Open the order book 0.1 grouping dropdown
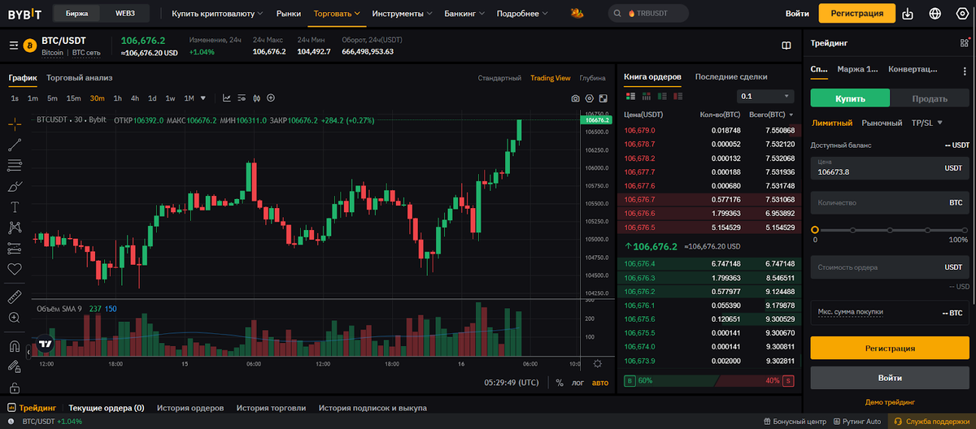 pyautogui.click(x=764, y=96)
